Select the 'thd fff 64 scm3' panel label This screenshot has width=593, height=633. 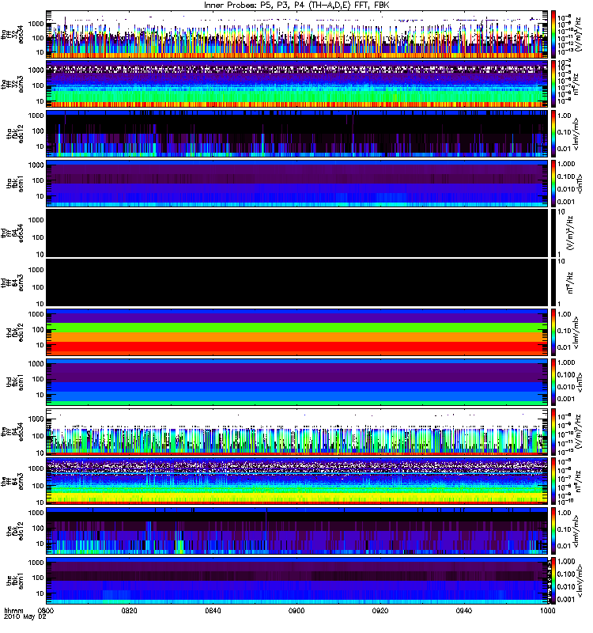point(12,282)
